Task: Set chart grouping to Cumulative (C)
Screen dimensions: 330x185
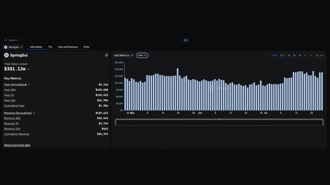Action: 305,56
